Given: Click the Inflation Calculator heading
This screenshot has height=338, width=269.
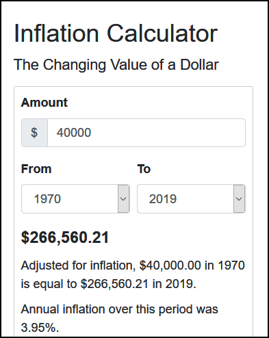Looking at the screenshot, I should click(x=116, y=34).
